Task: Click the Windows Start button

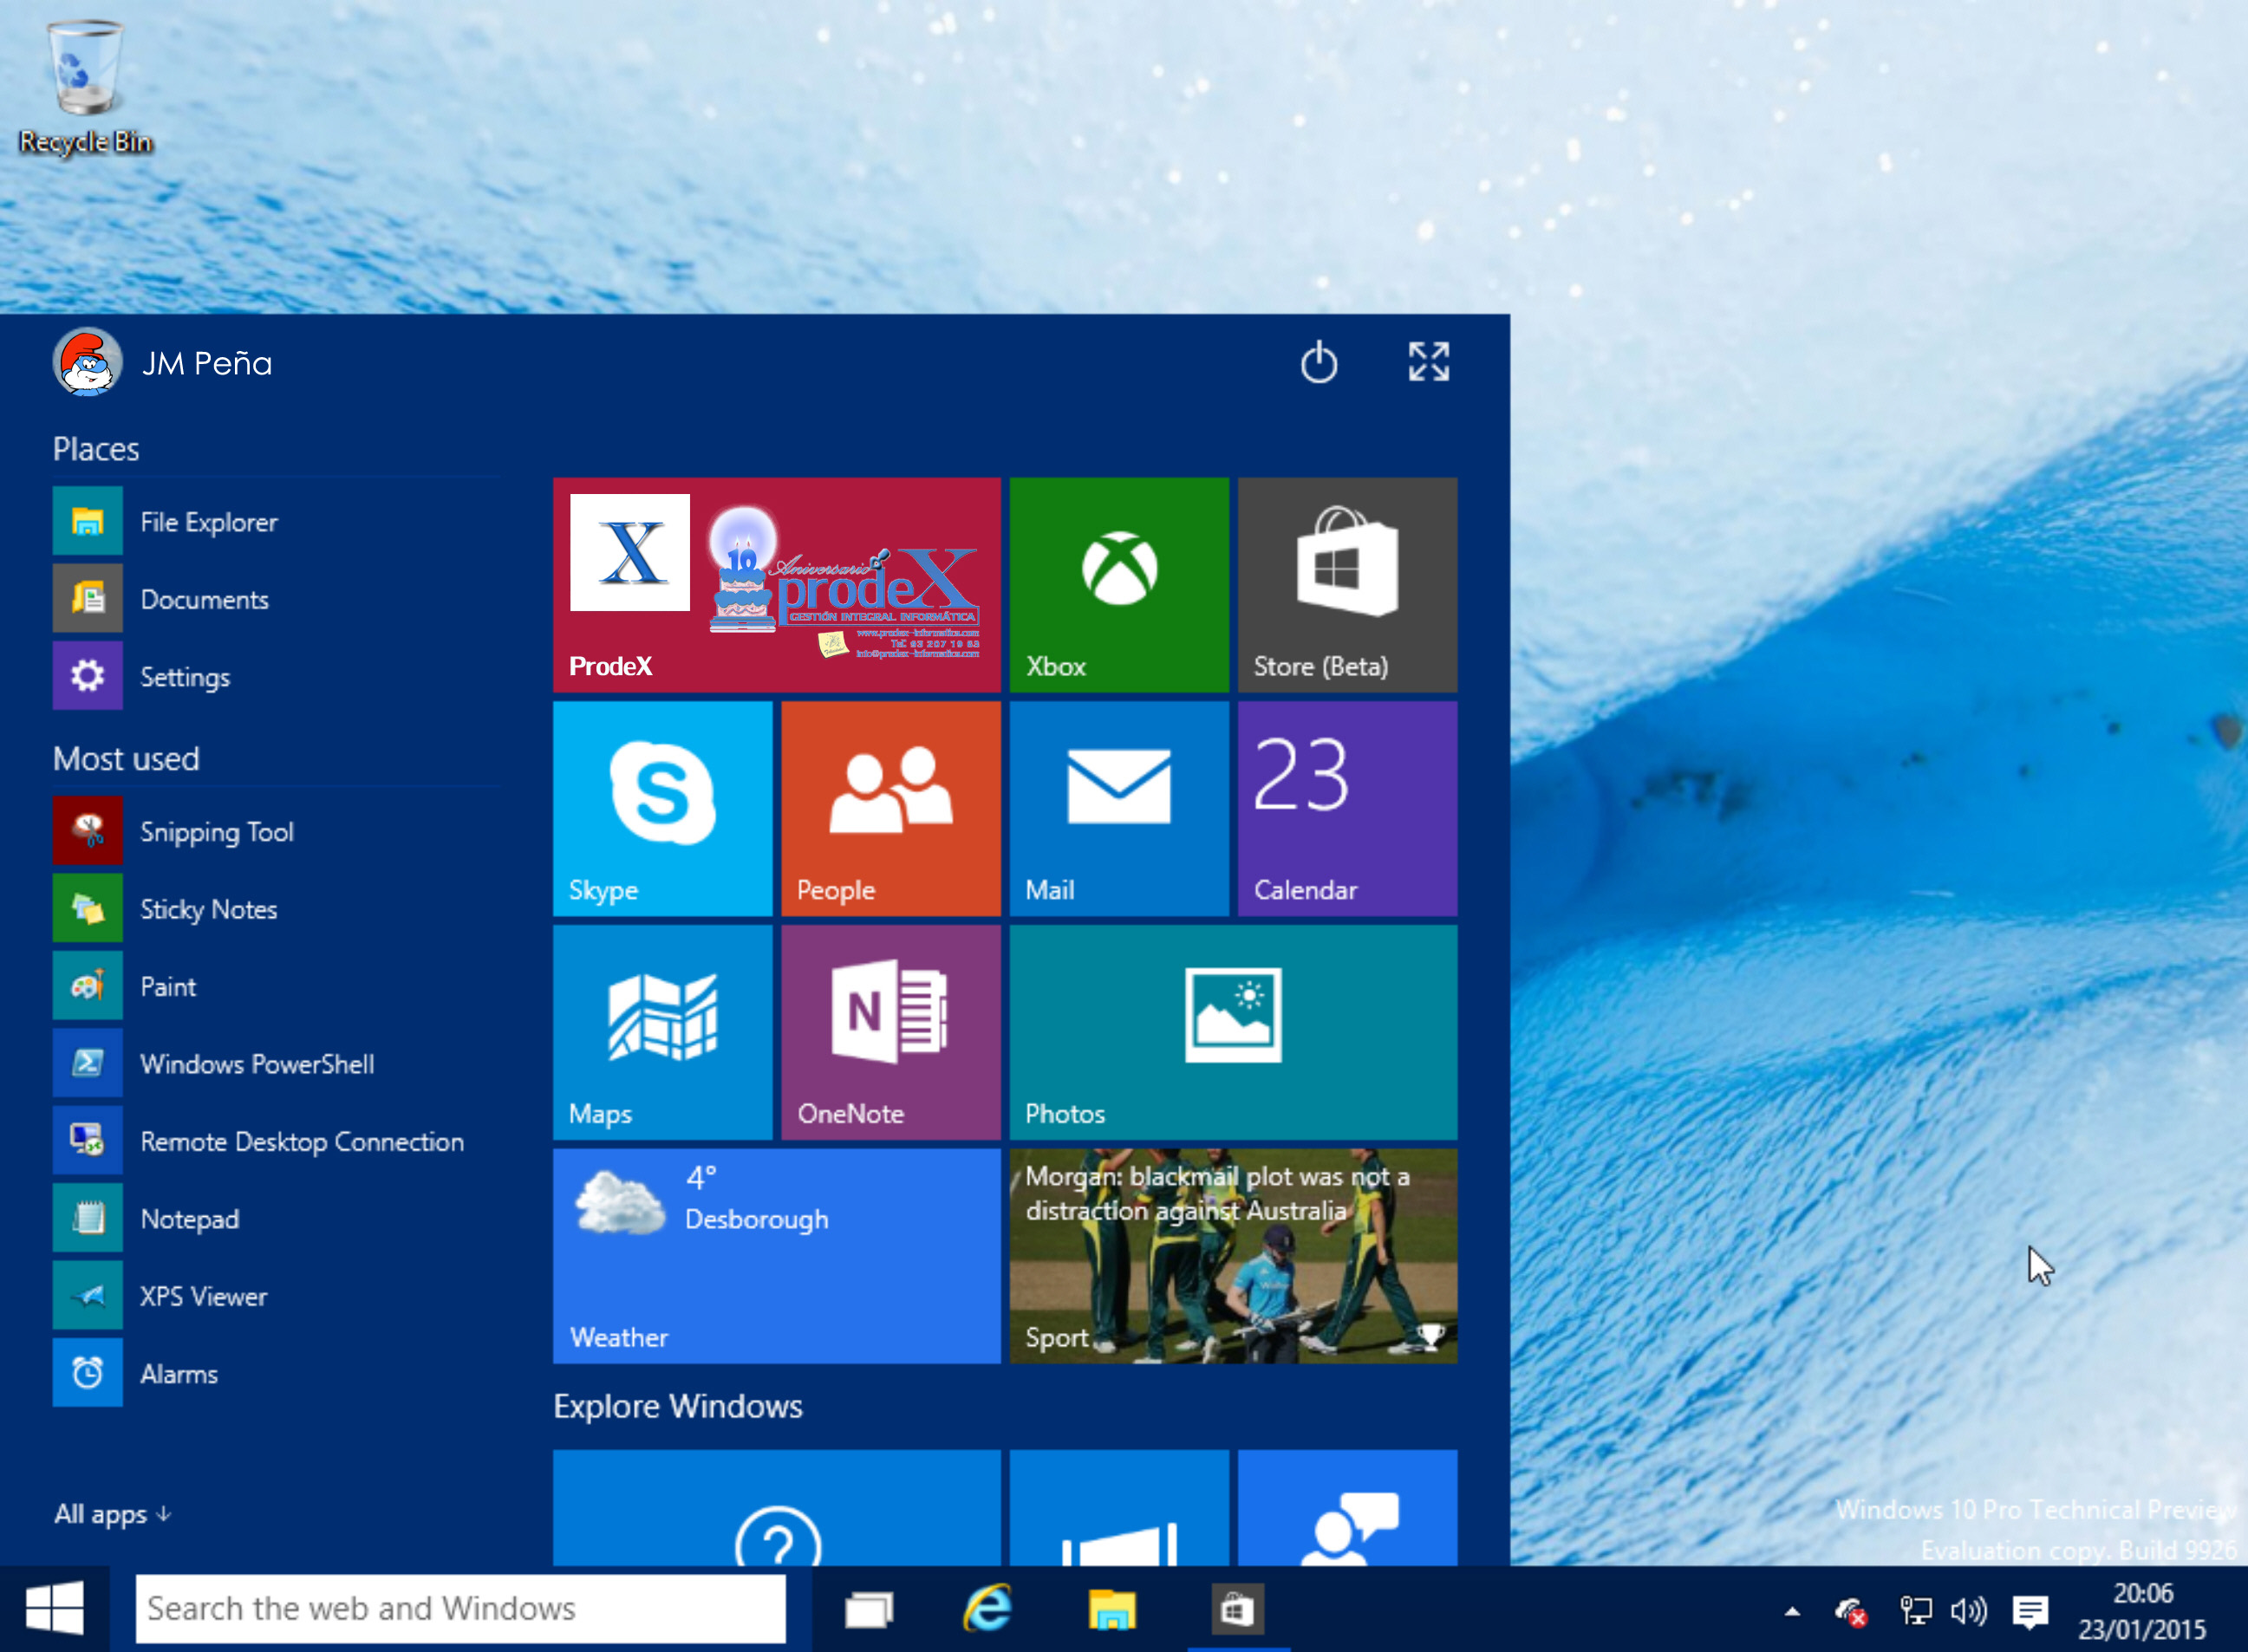Action: click(x=54, y=1609)
